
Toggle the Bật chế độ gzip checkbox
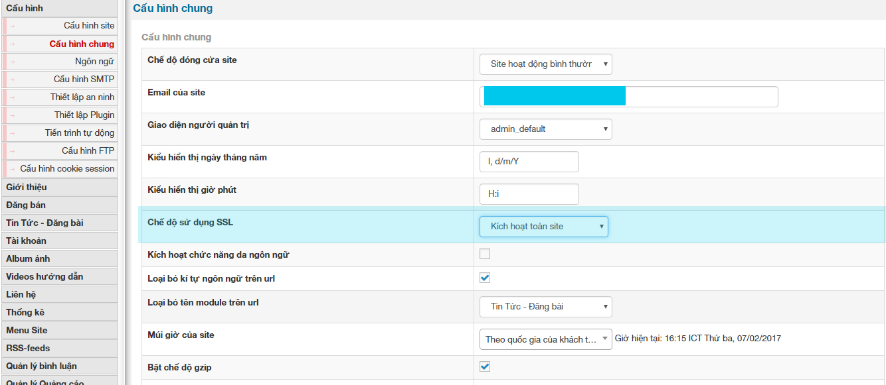pyautogui.click(x=485, y=366)
